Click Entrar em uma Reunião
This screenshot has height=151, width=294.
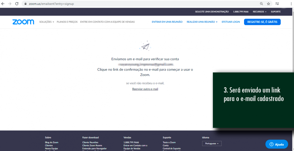[167, 22]
